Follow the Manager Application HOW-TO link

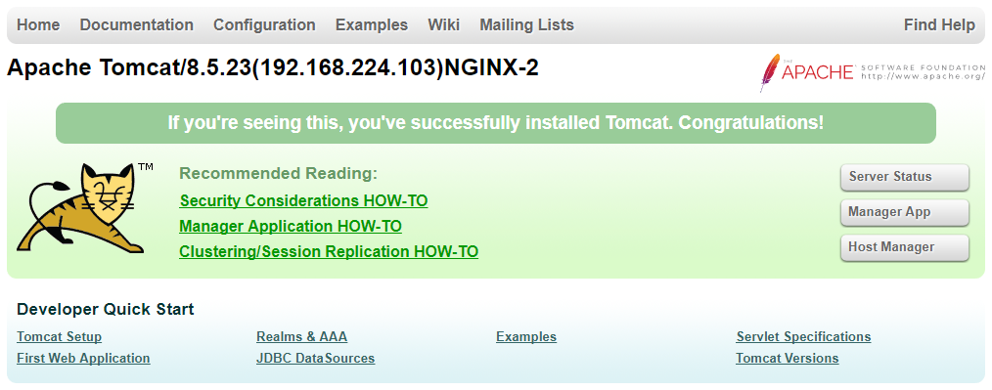[291, 227]
